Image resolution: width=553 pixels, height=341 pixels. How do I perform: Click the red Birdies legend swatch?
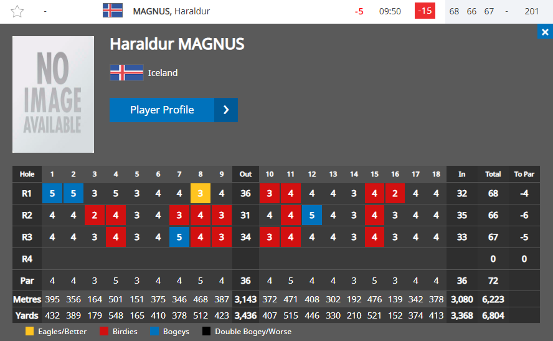coord(104,331)
